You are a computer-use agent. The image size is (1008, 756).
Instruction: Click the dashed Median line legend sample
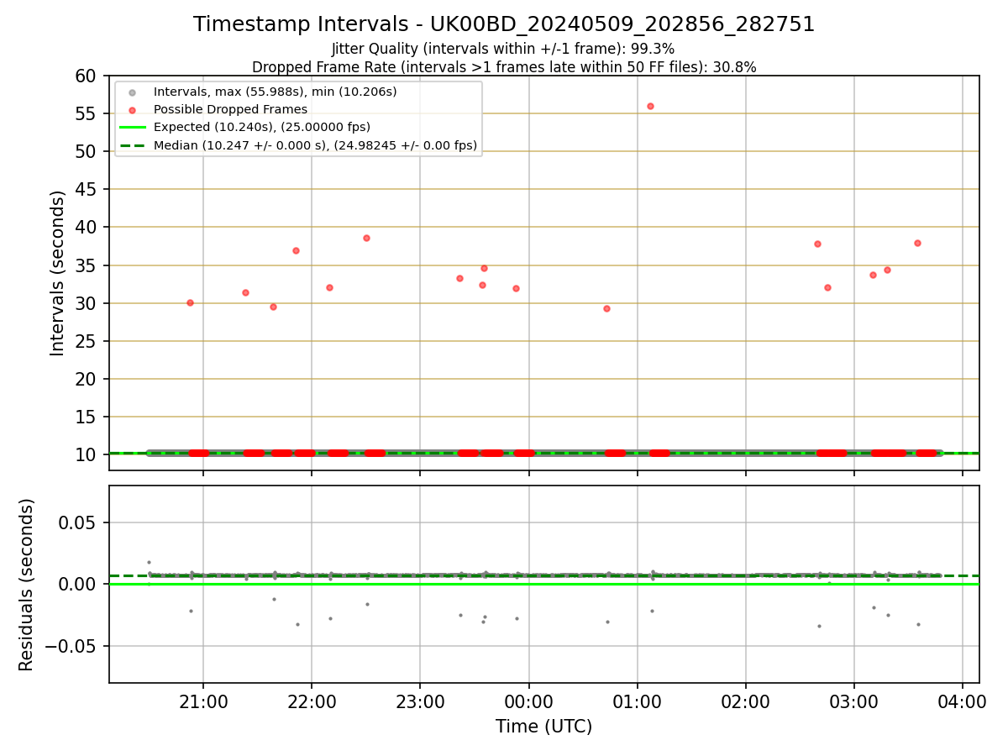pyautogui.click(x=132, y=145)
